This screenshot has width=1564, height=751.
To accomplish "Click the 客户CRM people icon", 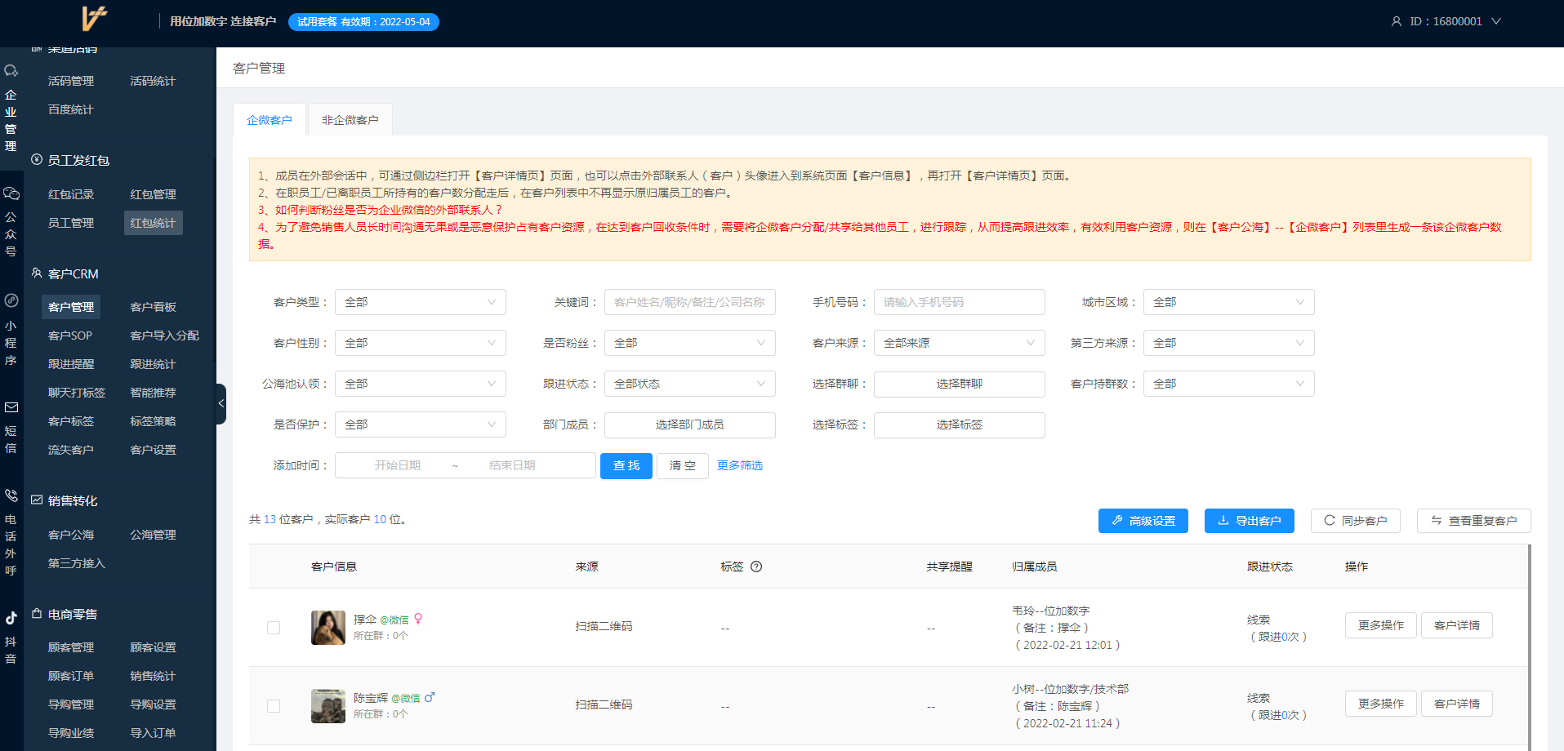I will (37, 273).
